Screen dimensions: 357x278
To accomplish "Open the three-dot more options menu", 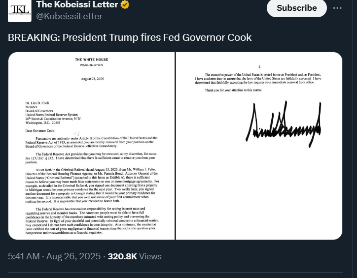I will click(337, 8).
